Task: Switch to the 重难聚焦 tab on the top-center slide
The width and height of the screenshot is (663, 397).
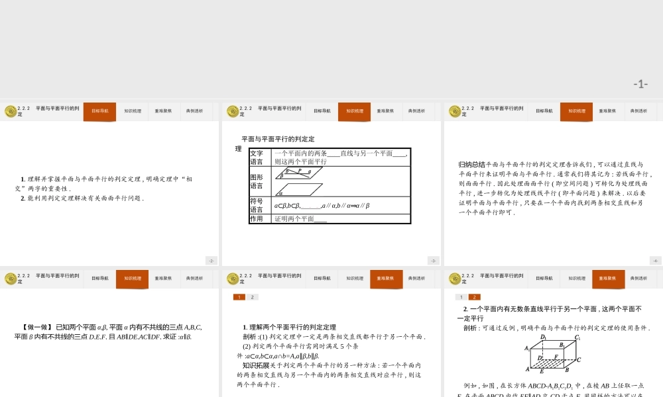Action: [385, 111]
